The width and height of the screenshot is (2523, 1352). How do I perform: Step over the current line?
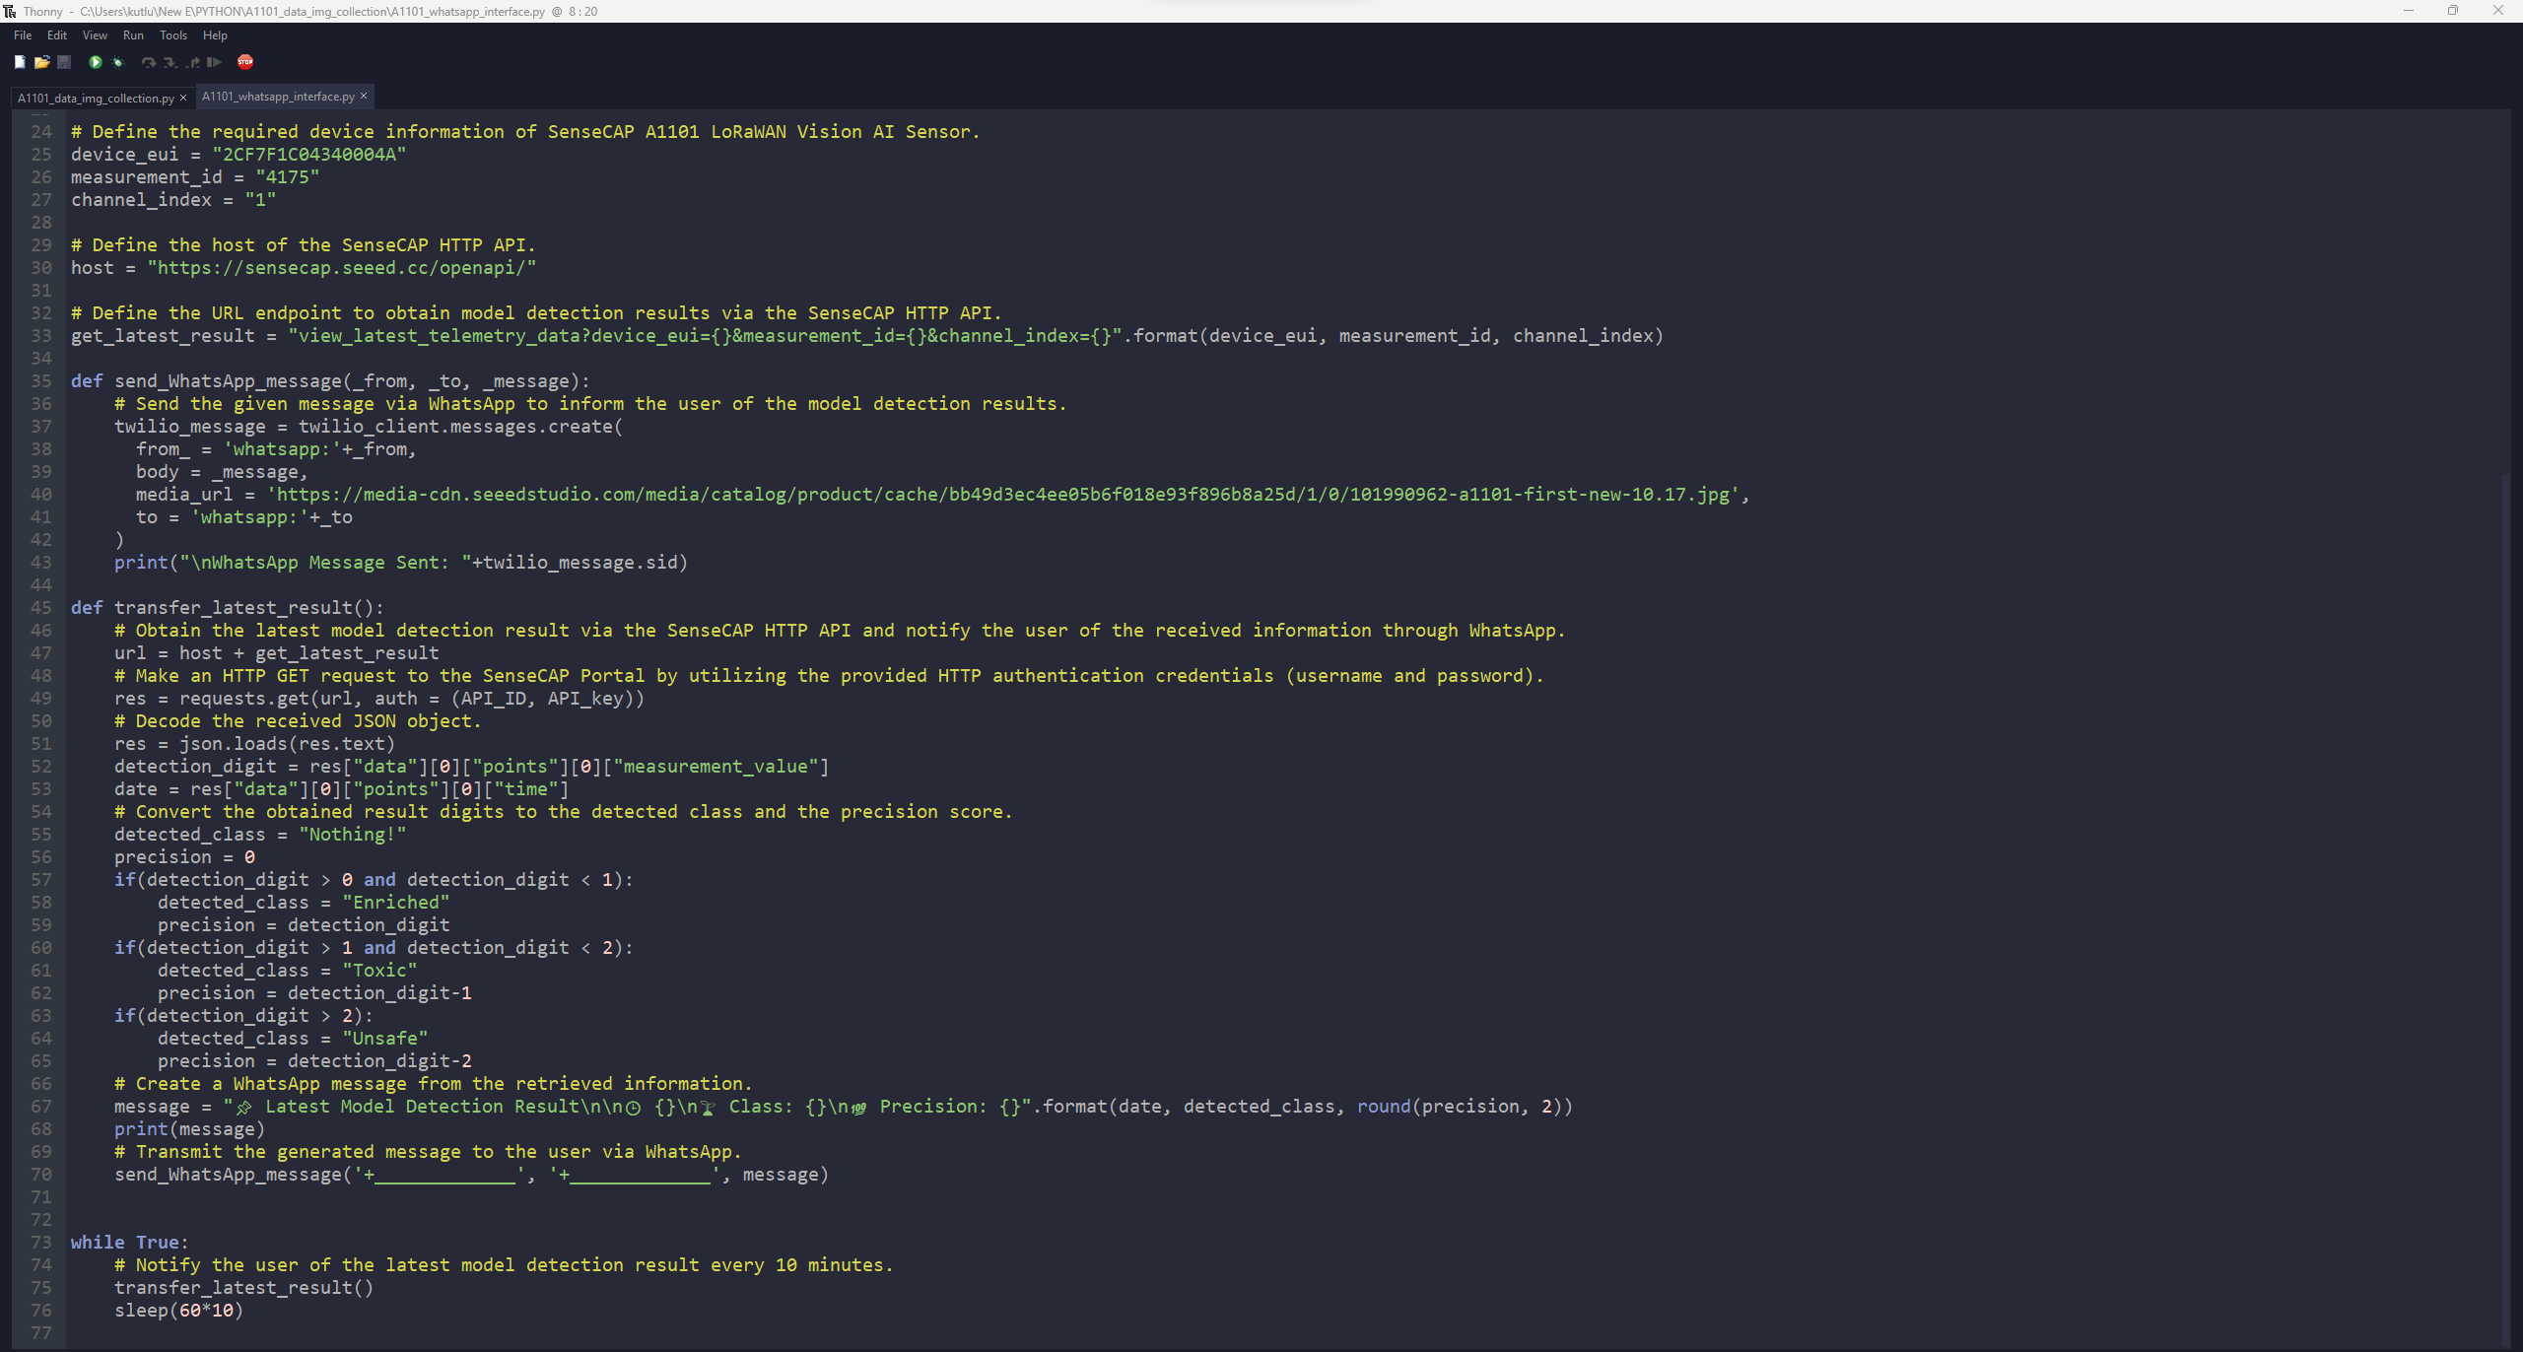[149, 62]
